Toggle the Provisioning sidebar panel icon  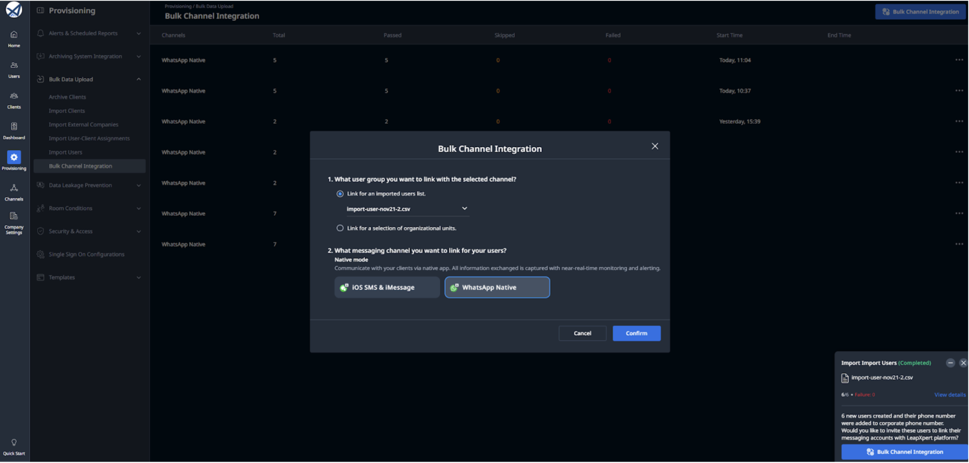[x=41, y=10]
